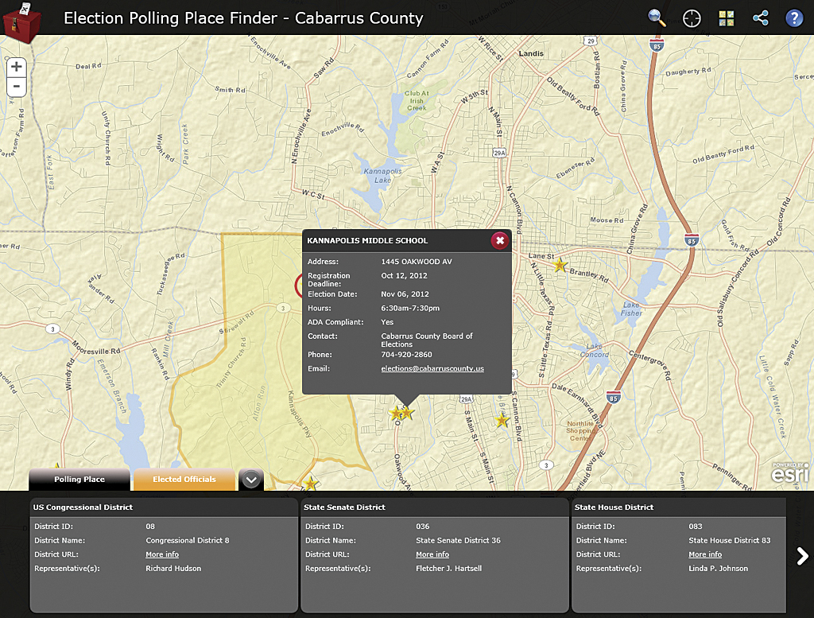Click the Interstate 85 shield at top
Screen dimensions: 814x618
point(657,45)
